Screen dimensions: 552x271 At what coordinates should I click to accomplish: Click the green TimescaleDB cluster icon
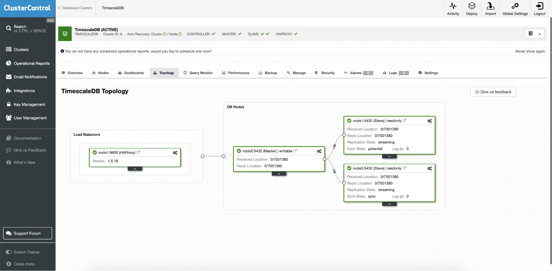65,34
